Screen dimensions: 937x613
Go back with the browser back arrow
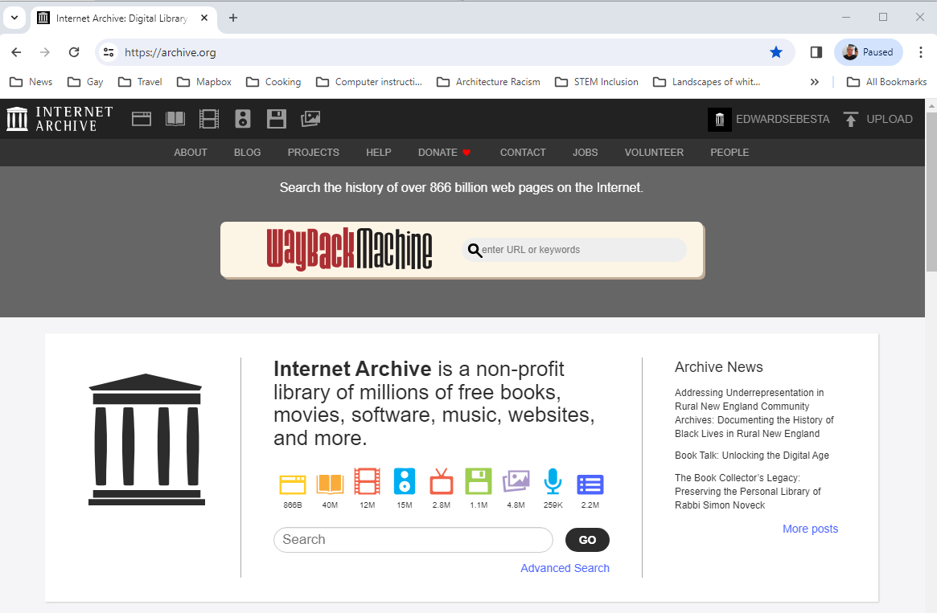pos(16,52)
